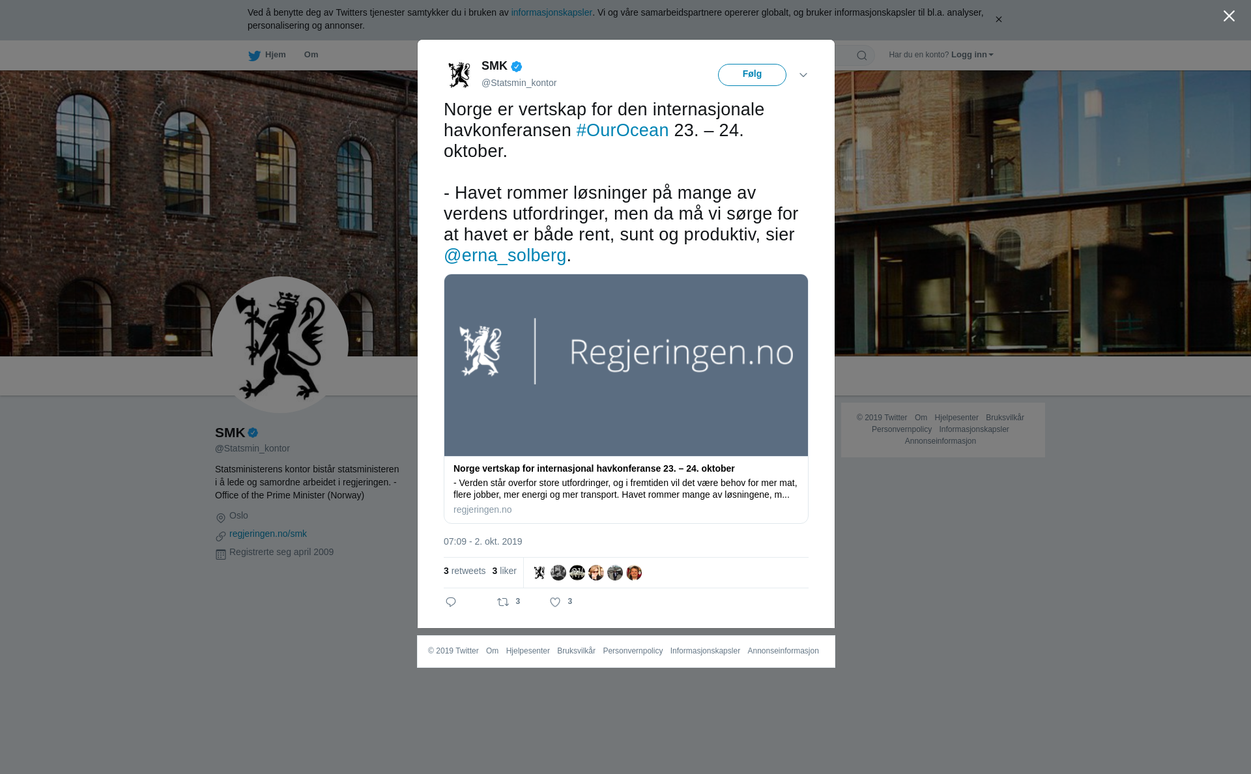This screenshot has height=774, width=1251.
Task: Click the informasjonskapsler link in banner
Action: (x=551, y=12)
